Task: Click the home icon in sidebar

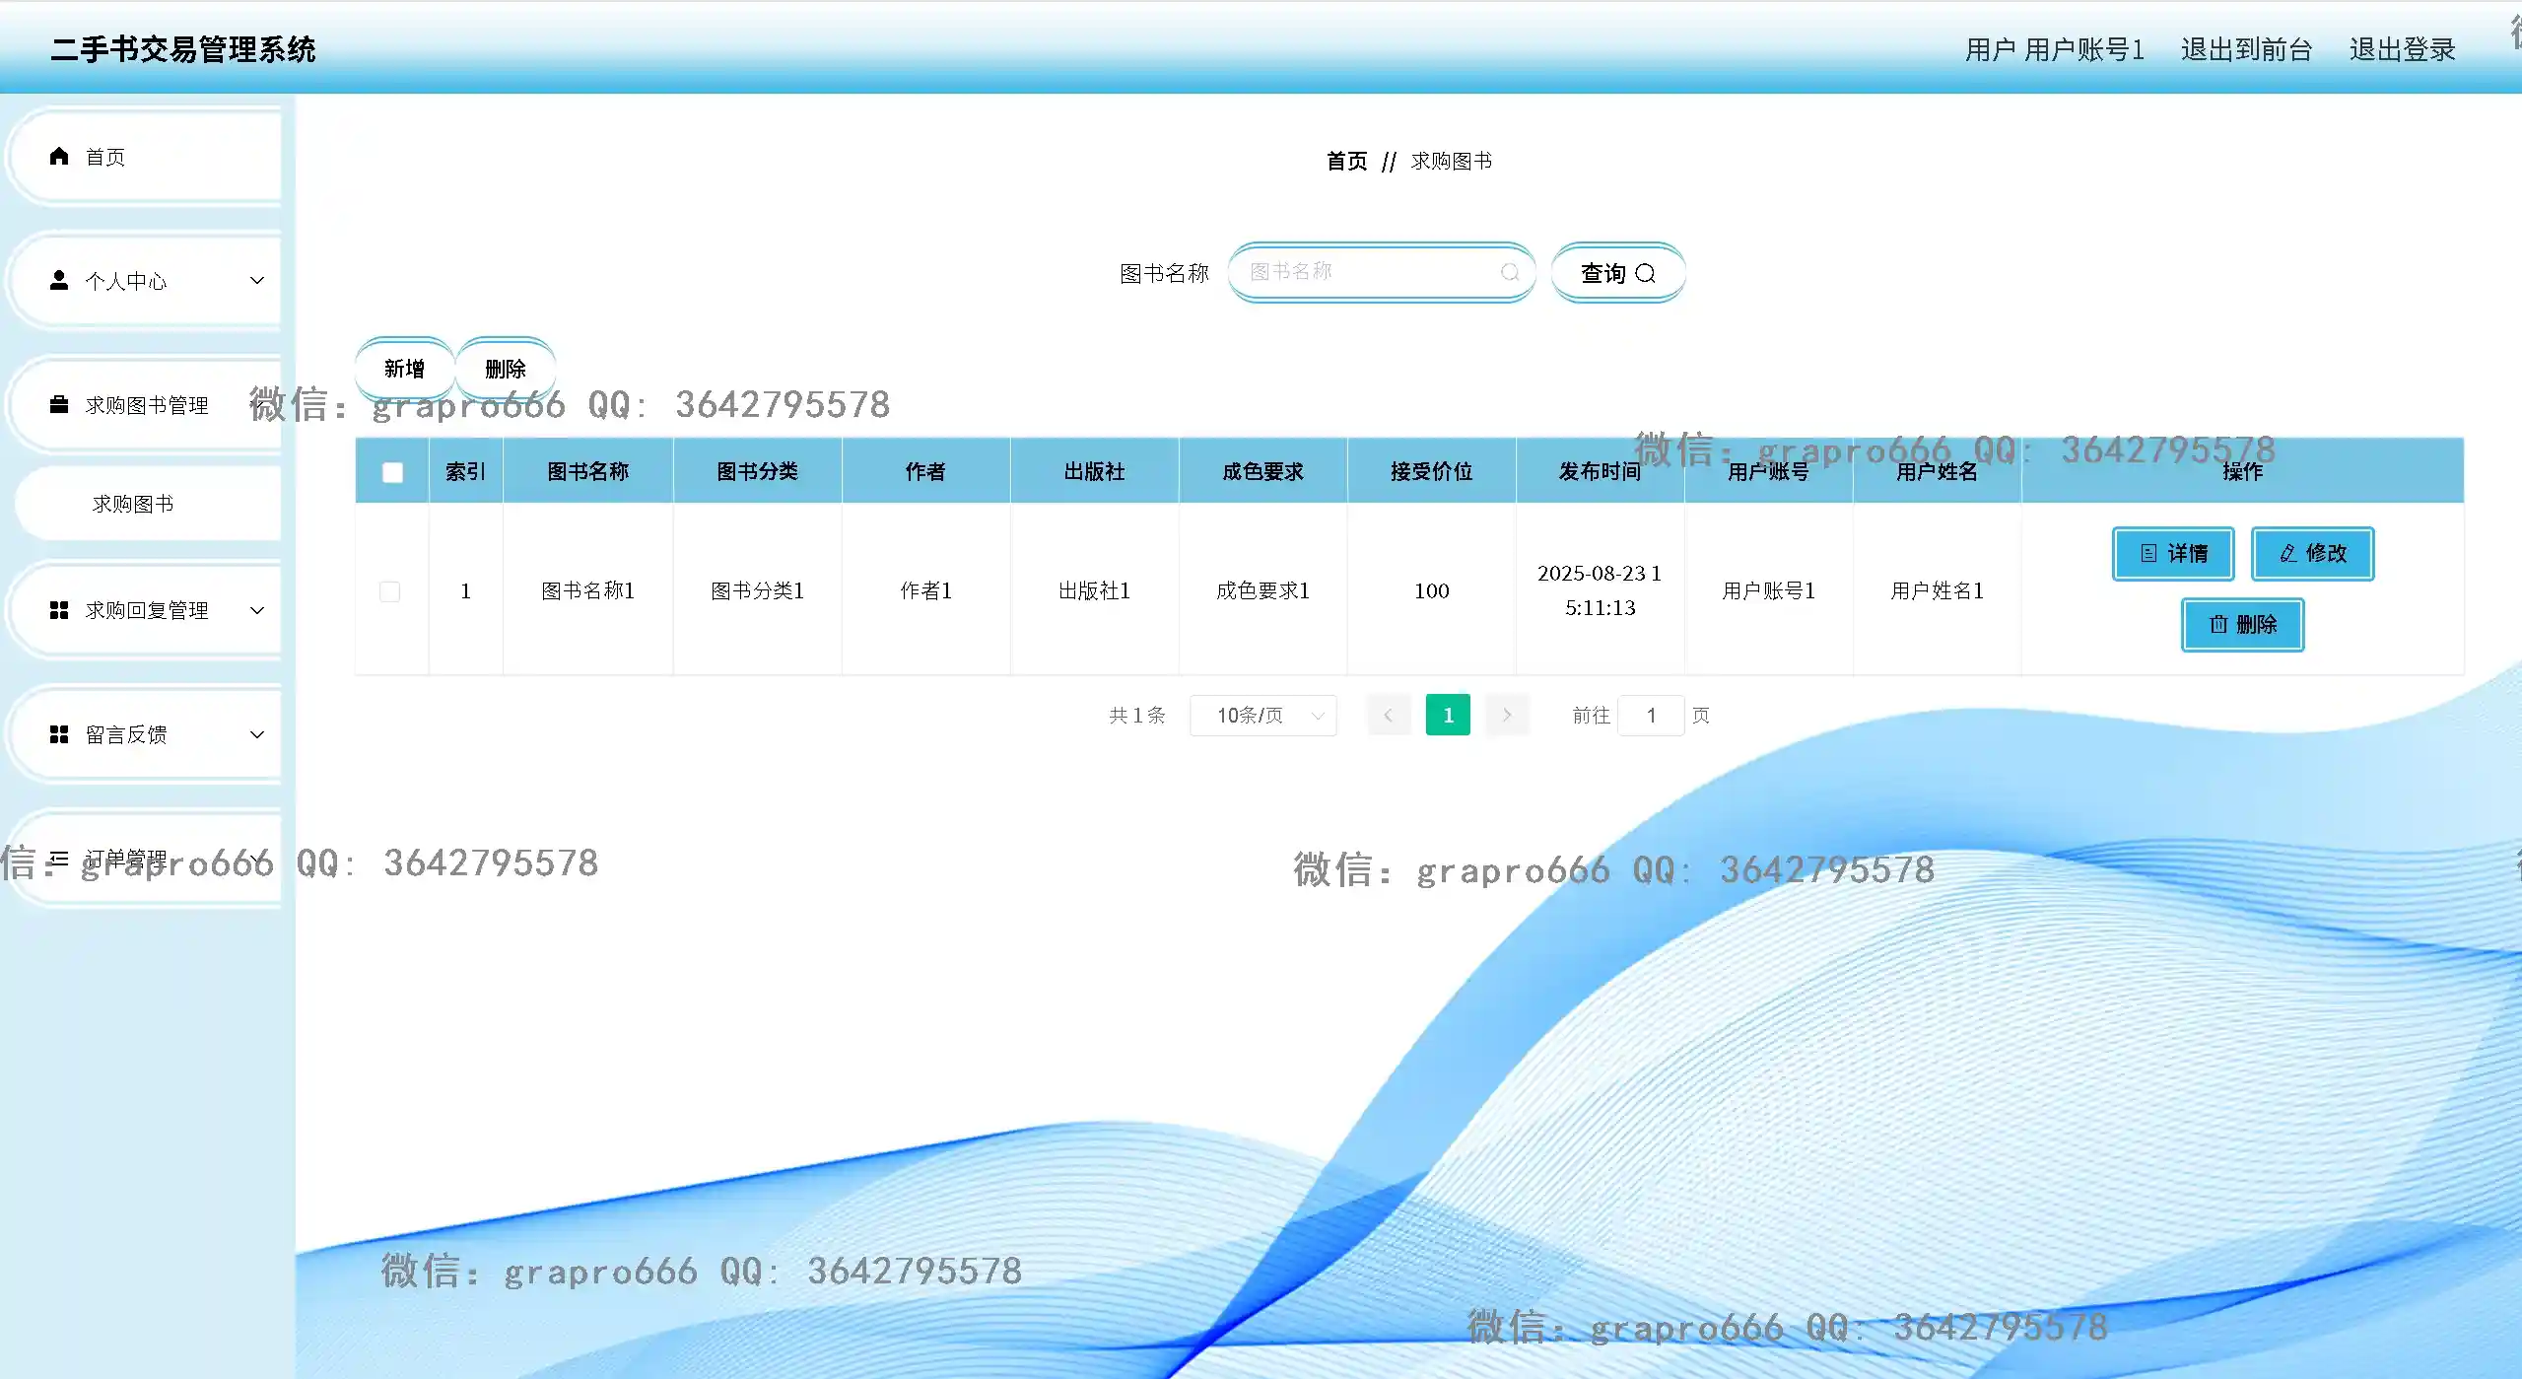Action: coord(59,157)
